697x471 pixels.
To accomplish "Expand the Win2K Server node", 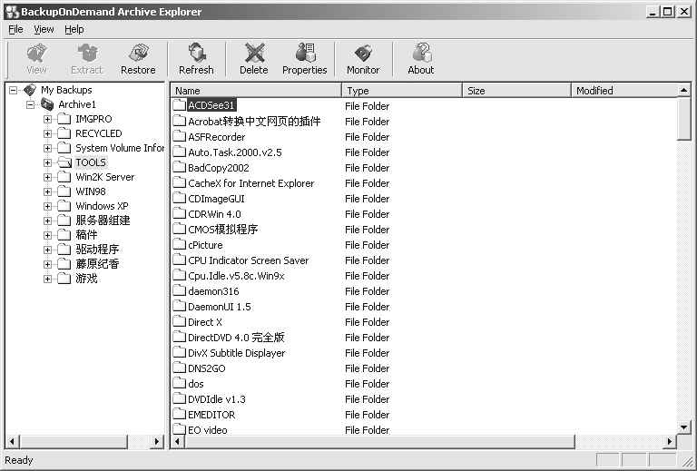I will pos(47,177).
